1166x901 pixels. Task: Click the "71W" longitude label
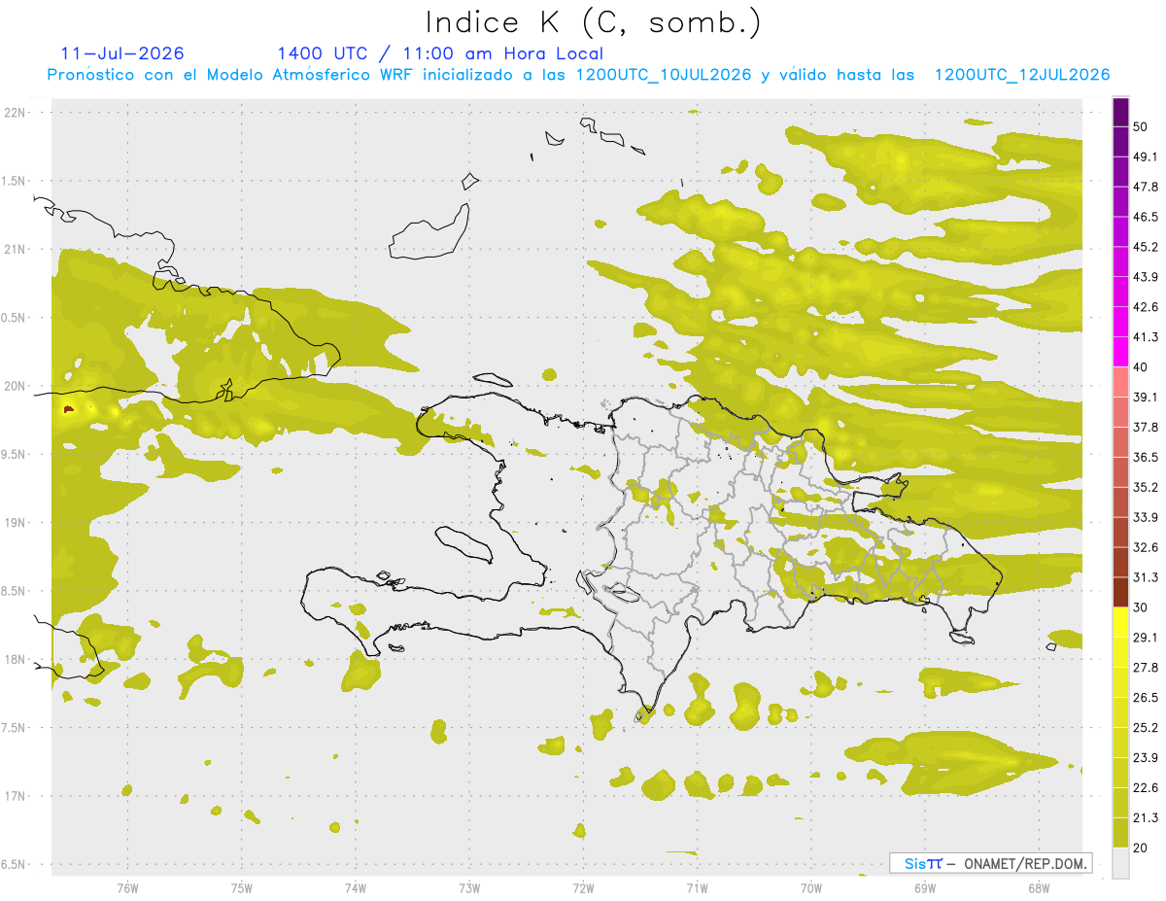pyautogui.click(x=697, y=888)
